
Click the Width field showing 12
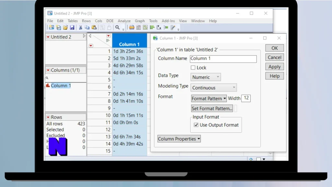point(246,98)
